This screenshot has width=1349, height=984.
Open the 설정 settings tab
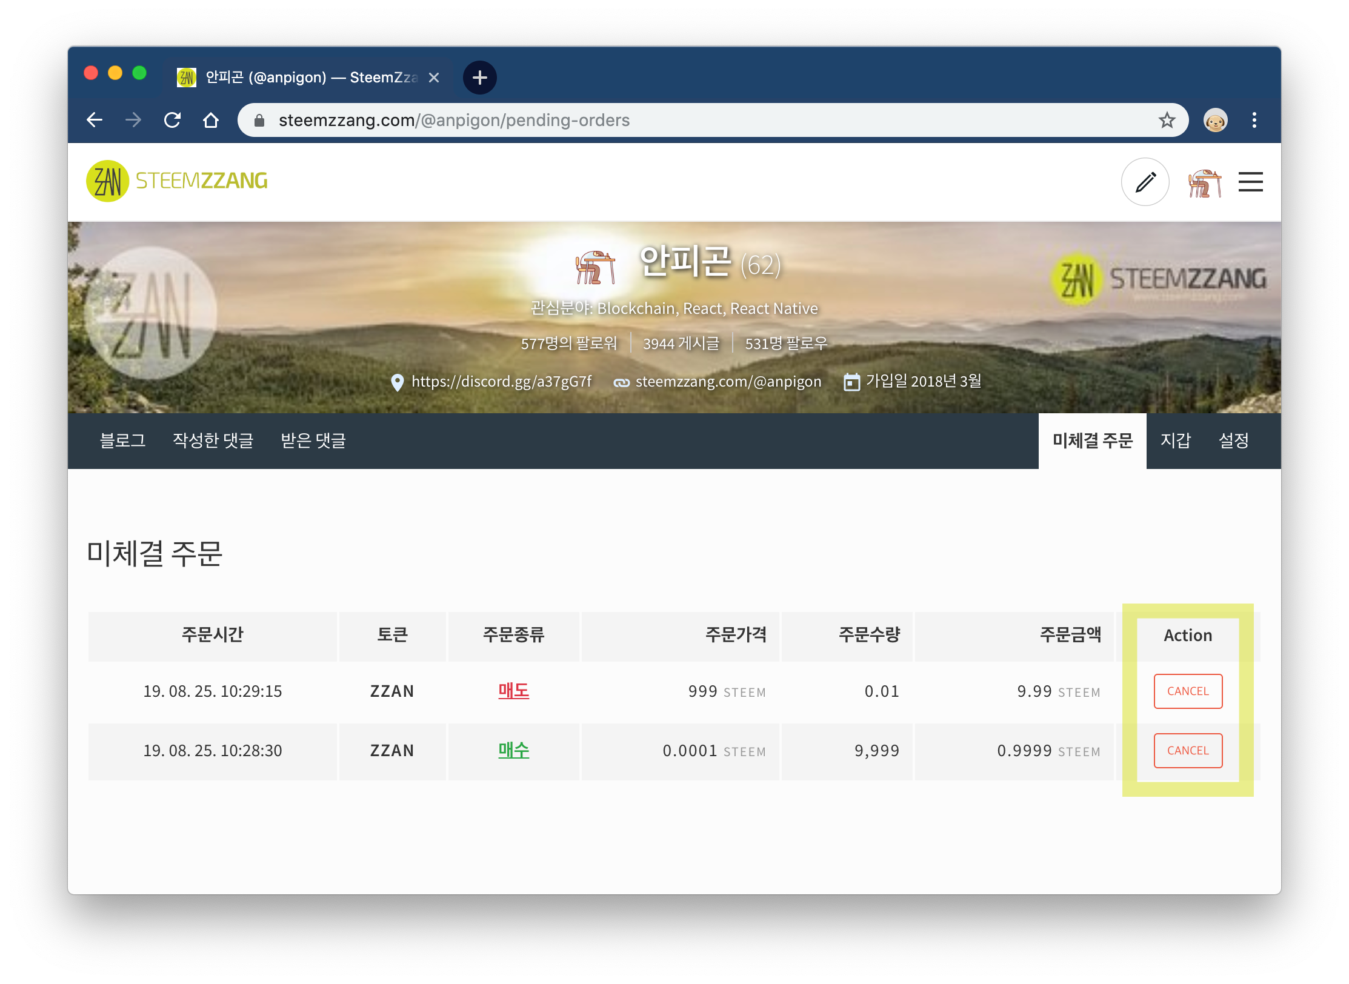point(1233,440)
